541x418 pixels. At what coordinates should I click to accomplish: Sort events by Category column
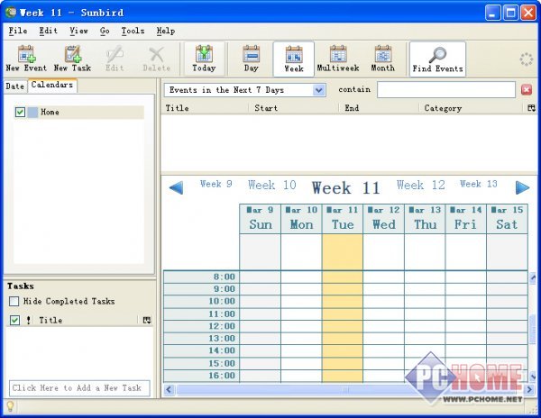pyautogui.click(x=472, y=108)
